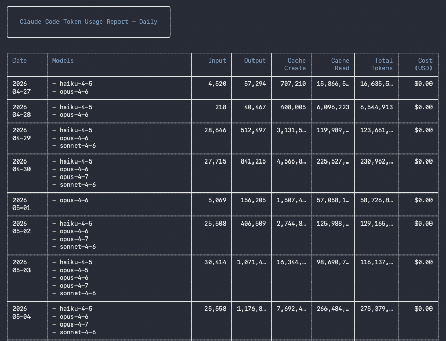
Task: Click the $0.00 cost in the 04-27 row
Action: tap(424, 84)
